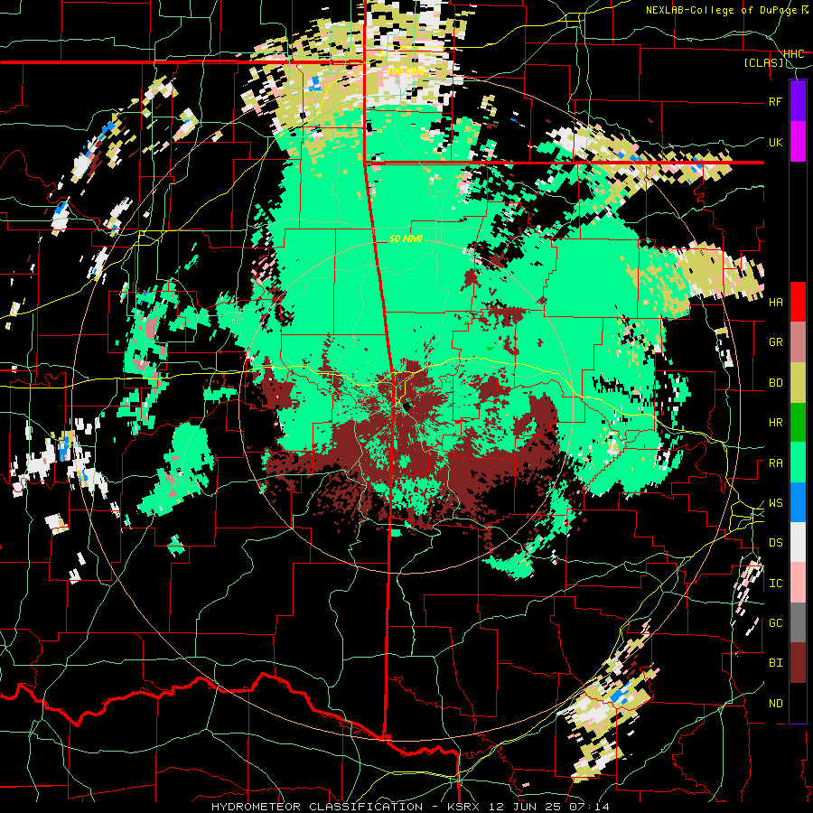Click the WS blue legend swatch
The width and height of the screenshot is (813, 813).
pyautogui.click(x=798, y=502)
